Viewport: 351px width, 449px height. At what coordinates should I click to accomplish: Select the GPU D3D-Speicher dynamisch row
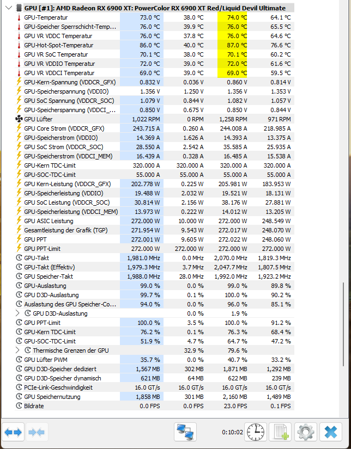[154, 378]
